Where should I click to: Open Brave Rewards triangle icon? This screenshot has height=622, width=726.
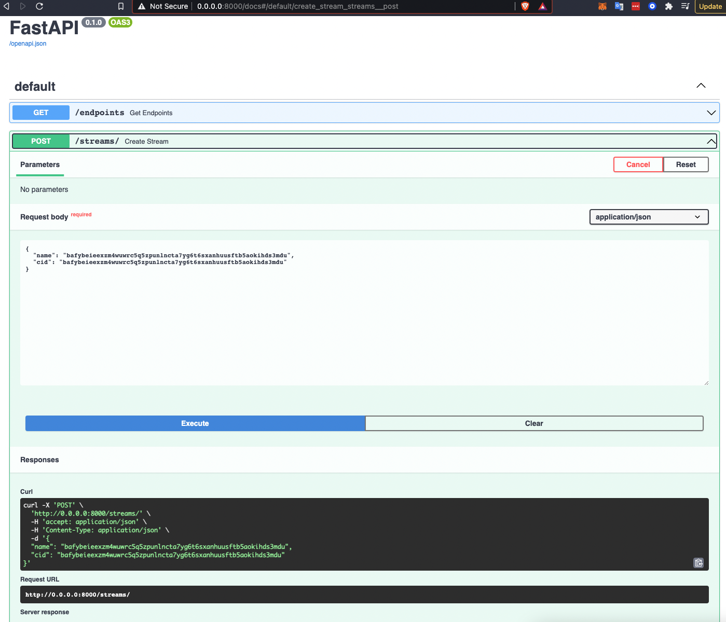click(542, 6)
